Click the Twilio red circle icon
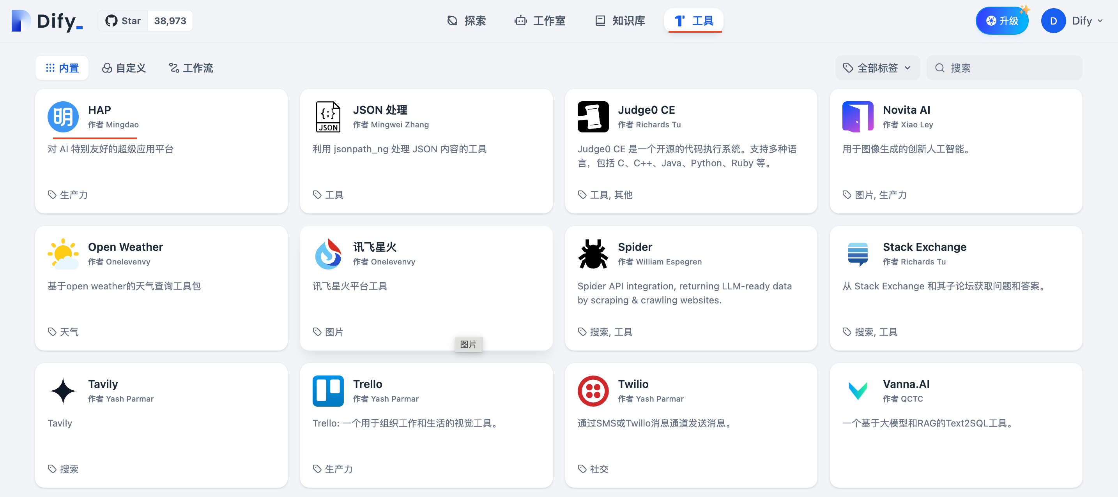Viewport: 1118px width, 497px height. 593,391
